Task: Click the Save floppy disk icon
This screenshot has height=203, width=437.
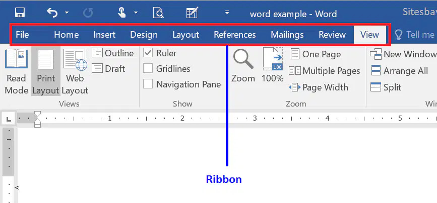Action: pyautogui.click(x=20, y=13)
